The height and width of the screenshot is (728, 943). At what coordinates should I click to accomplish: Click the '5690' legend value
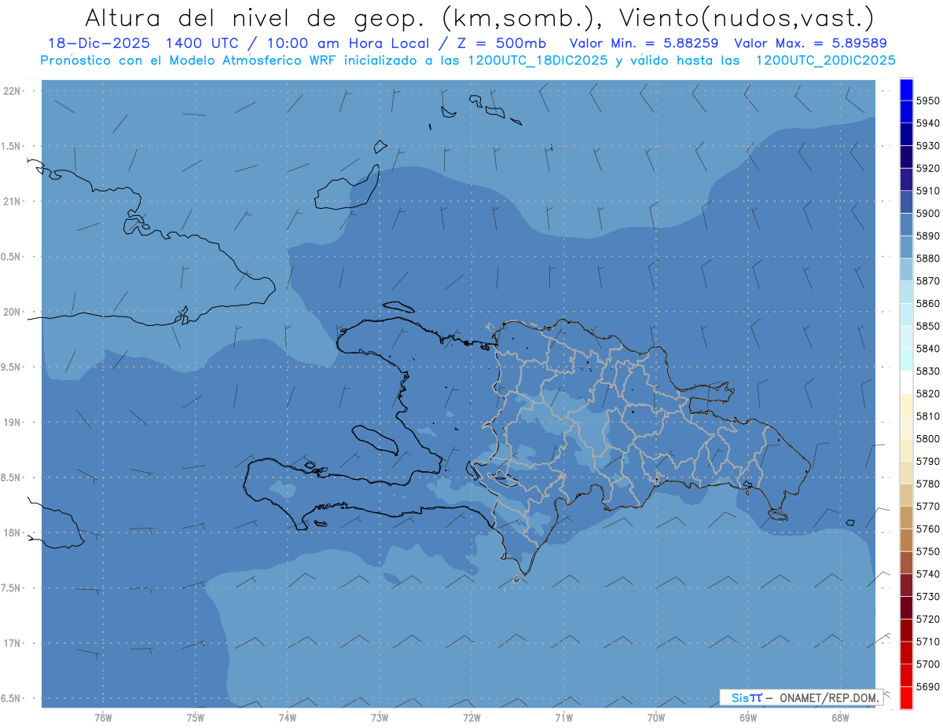(927, 686)
